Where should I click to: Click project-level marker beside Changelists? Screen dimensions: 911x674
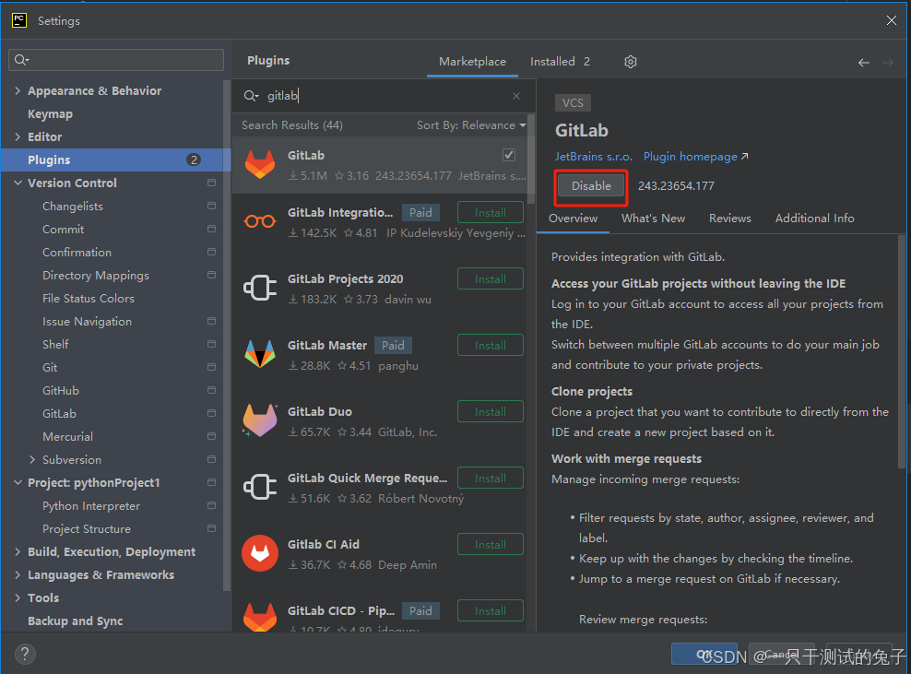click(211, 206)
